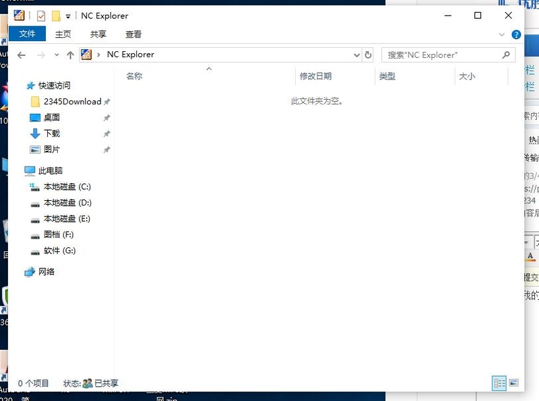539x401 pixels.
Task: Open the quick access toolbar customize dropdown
Action: click(x=68, y=16)
